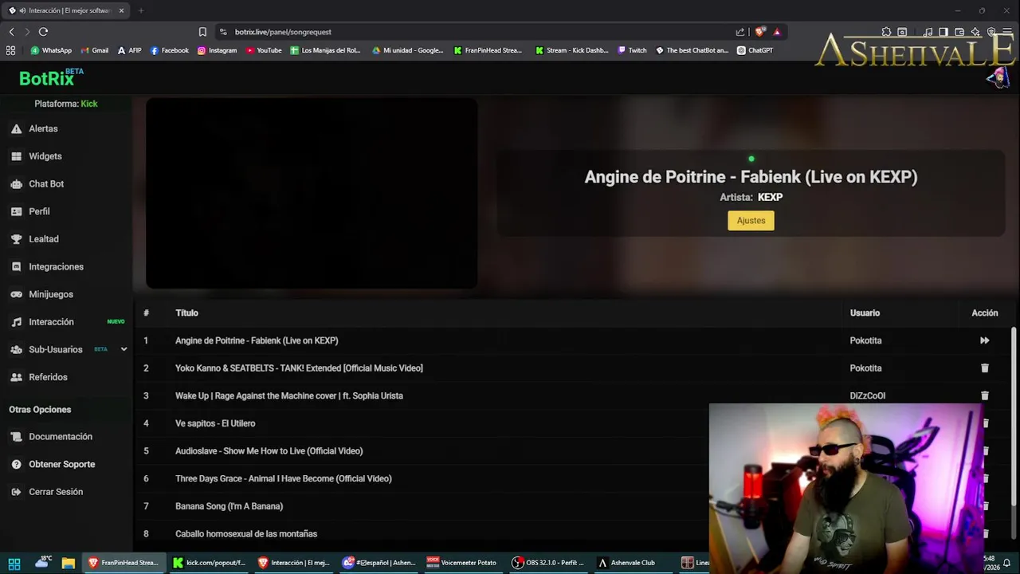Image resolution: width=1020 pixels, height=574 pixels.
Task: Open the Widgets section in sidebar
Action: point(45,156)
